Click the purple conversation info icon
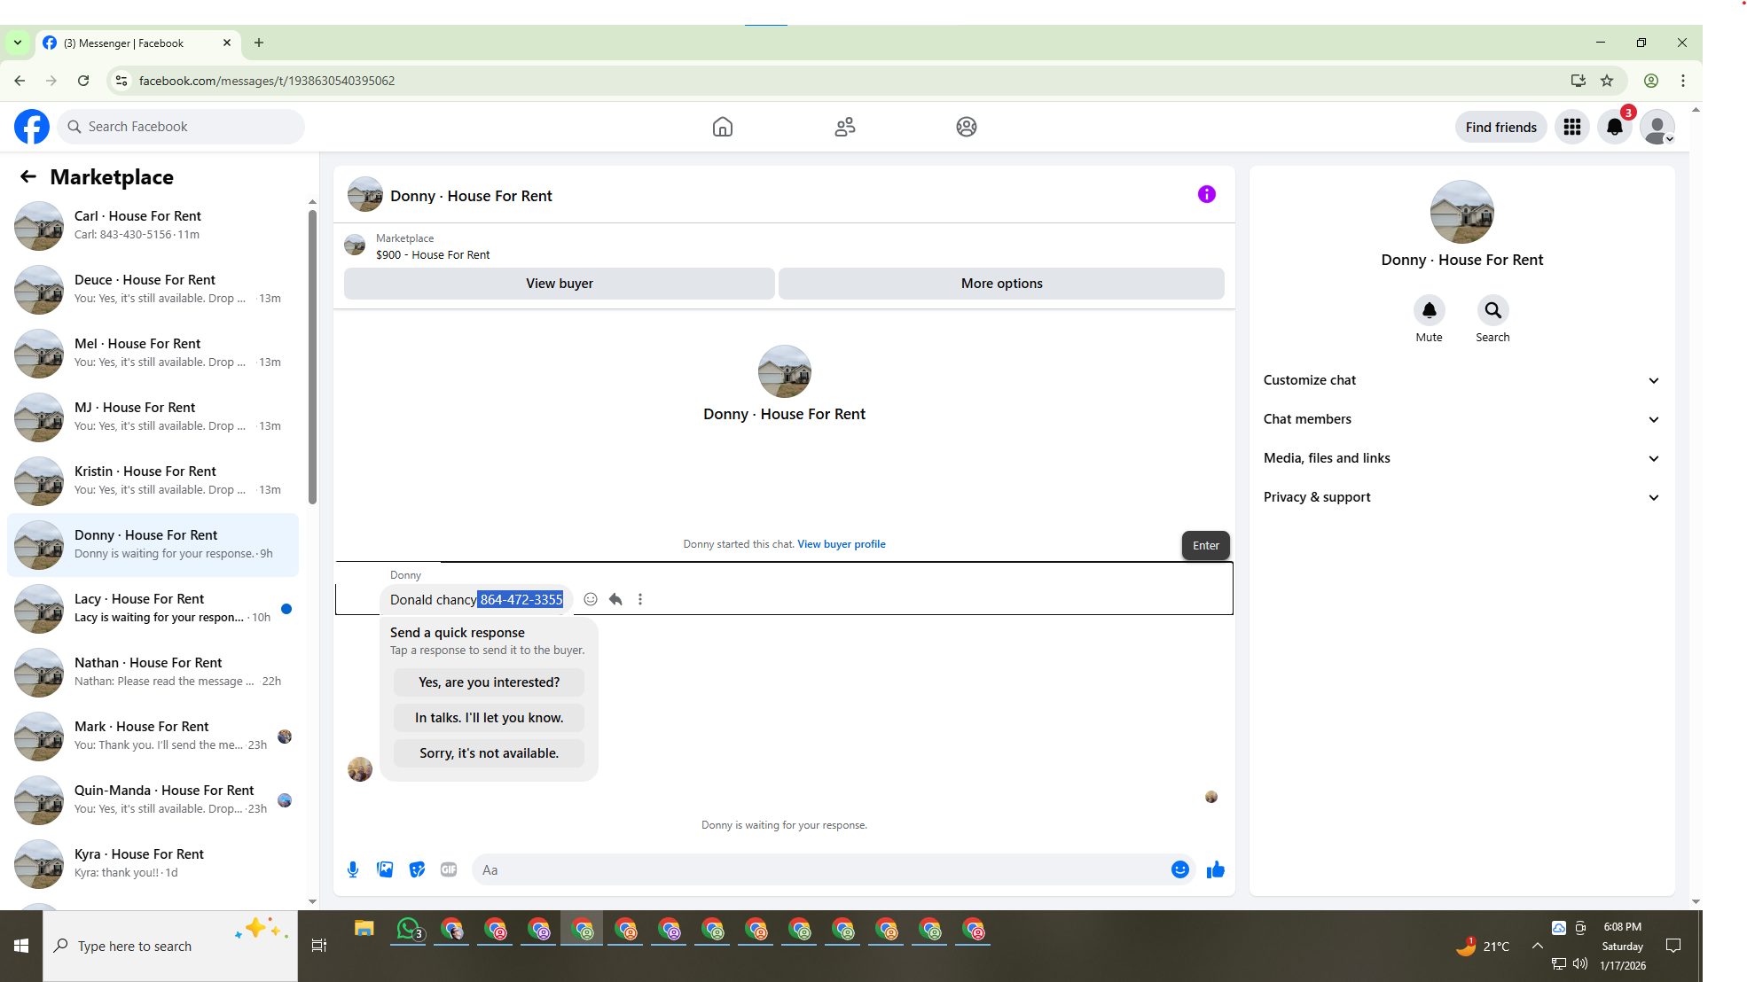The width and height of the screenshot is (1747, 982). 1206,194
